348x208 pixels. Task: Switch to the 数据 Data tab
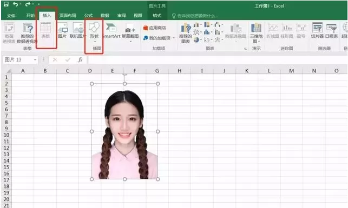click(x=105, y=16)
